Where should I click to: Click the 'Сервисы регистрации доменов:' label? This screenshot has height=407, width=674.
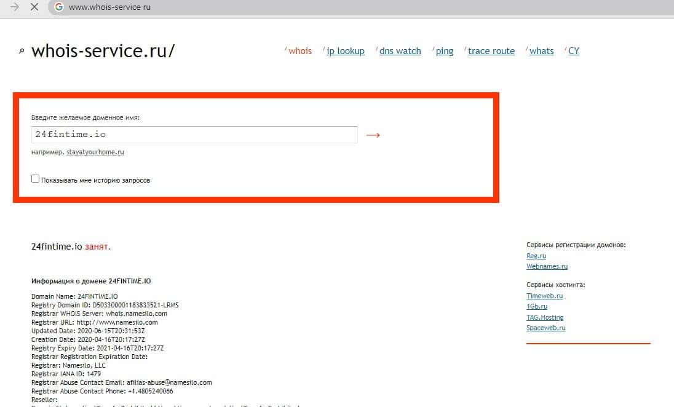pyautogui.click(x=576, y=245)
